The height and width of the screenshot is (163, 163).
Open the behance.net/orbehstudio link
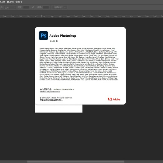pos(50,92)
